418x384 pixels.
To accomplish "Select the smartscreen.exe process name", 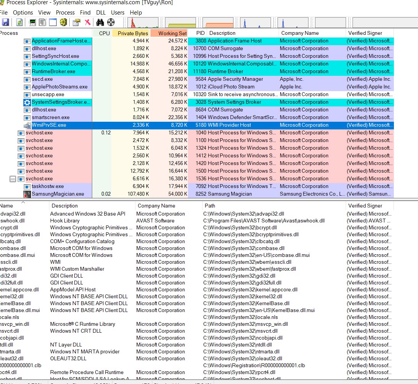I will click(51, 118).
